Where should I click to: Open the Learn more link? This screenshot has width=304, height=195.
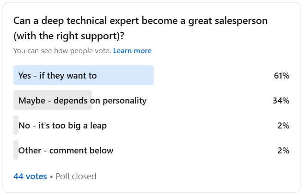click(x=132, y=51)
